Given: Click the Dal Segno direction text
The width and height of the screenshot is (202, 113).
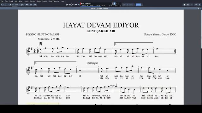Looking at the screenshot, I should tap(92, 63).
